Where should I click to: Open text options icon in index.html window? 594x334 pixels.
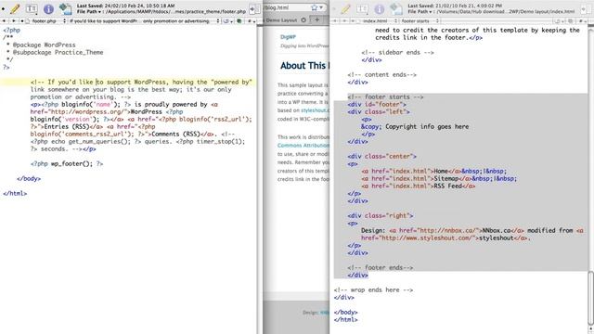[x=363, y=8]
